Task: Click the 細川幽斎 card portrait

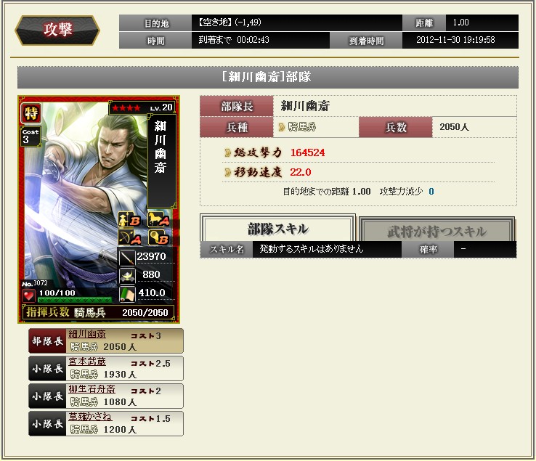Action: (x=99, y=209)
